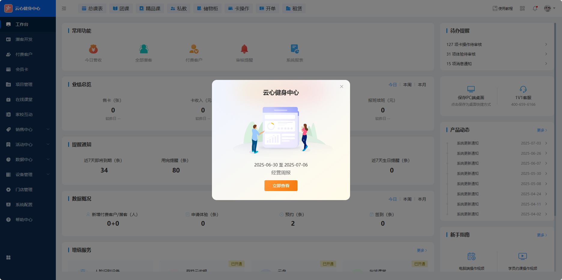Open the user avatar dropdown
The width and height of the screenshot is (562, 280).
click(x=549, y=8)
